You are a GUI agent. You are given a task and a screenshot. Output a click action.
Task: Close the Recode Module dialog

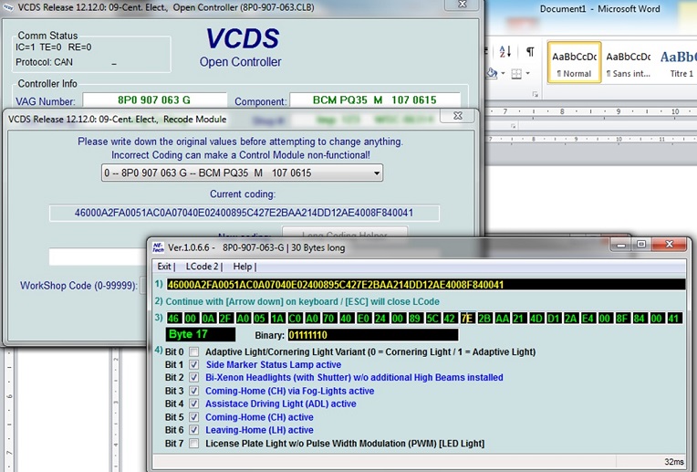pyautogui.click(x=457, y=116)
